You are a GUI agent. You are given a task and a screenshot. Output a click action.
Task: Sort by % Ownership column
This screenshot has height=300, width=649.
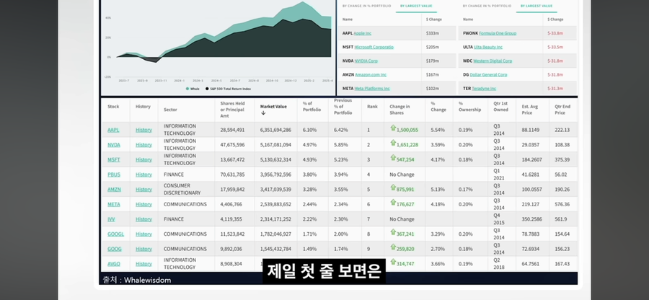click(469, 107)
